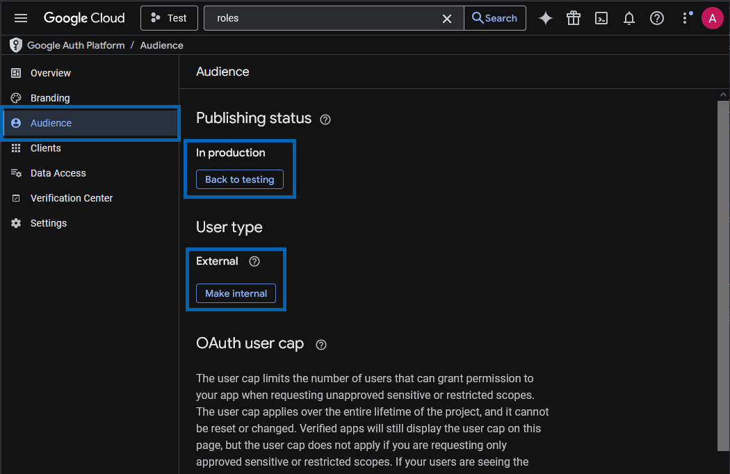
Task: Navigate to Data Access section
Action: 58,173
